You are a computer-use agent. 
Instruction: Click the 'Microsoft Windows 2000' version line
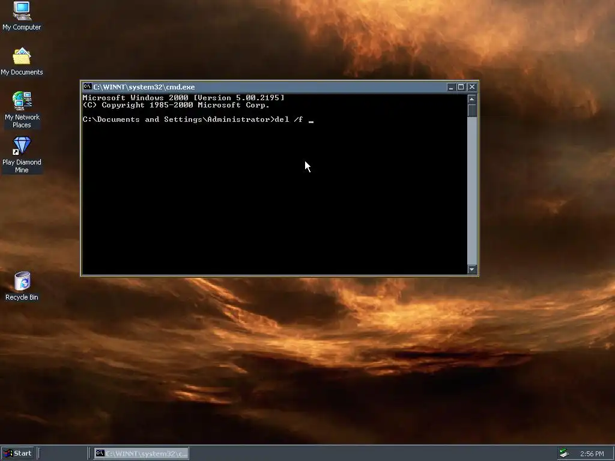183,98
